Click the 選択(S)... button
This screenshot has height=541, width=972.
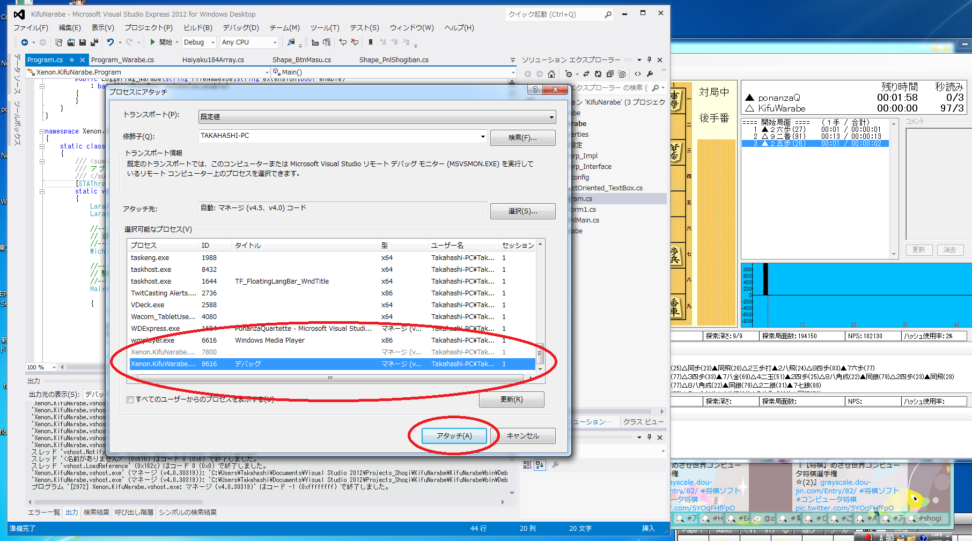click(x=522, y=211)
